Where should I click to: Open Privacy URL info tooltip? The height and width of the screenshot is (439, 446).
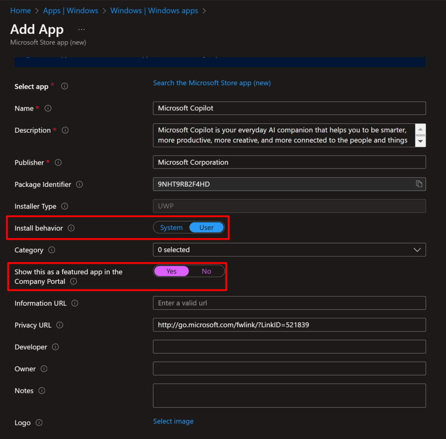click(x=59, y=325)
